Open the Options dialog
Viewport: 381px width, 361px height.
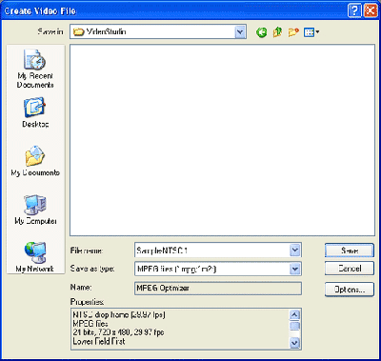tap(350, 290)
